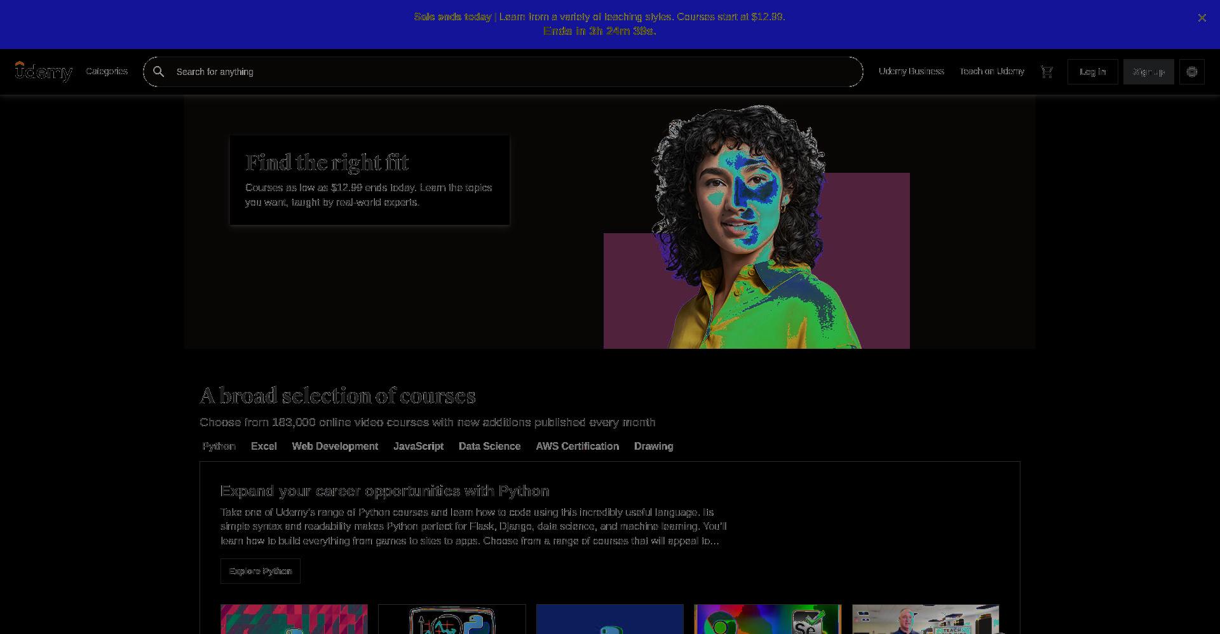Open the monitor-framed Python course thumbnail

pos(452,619)
